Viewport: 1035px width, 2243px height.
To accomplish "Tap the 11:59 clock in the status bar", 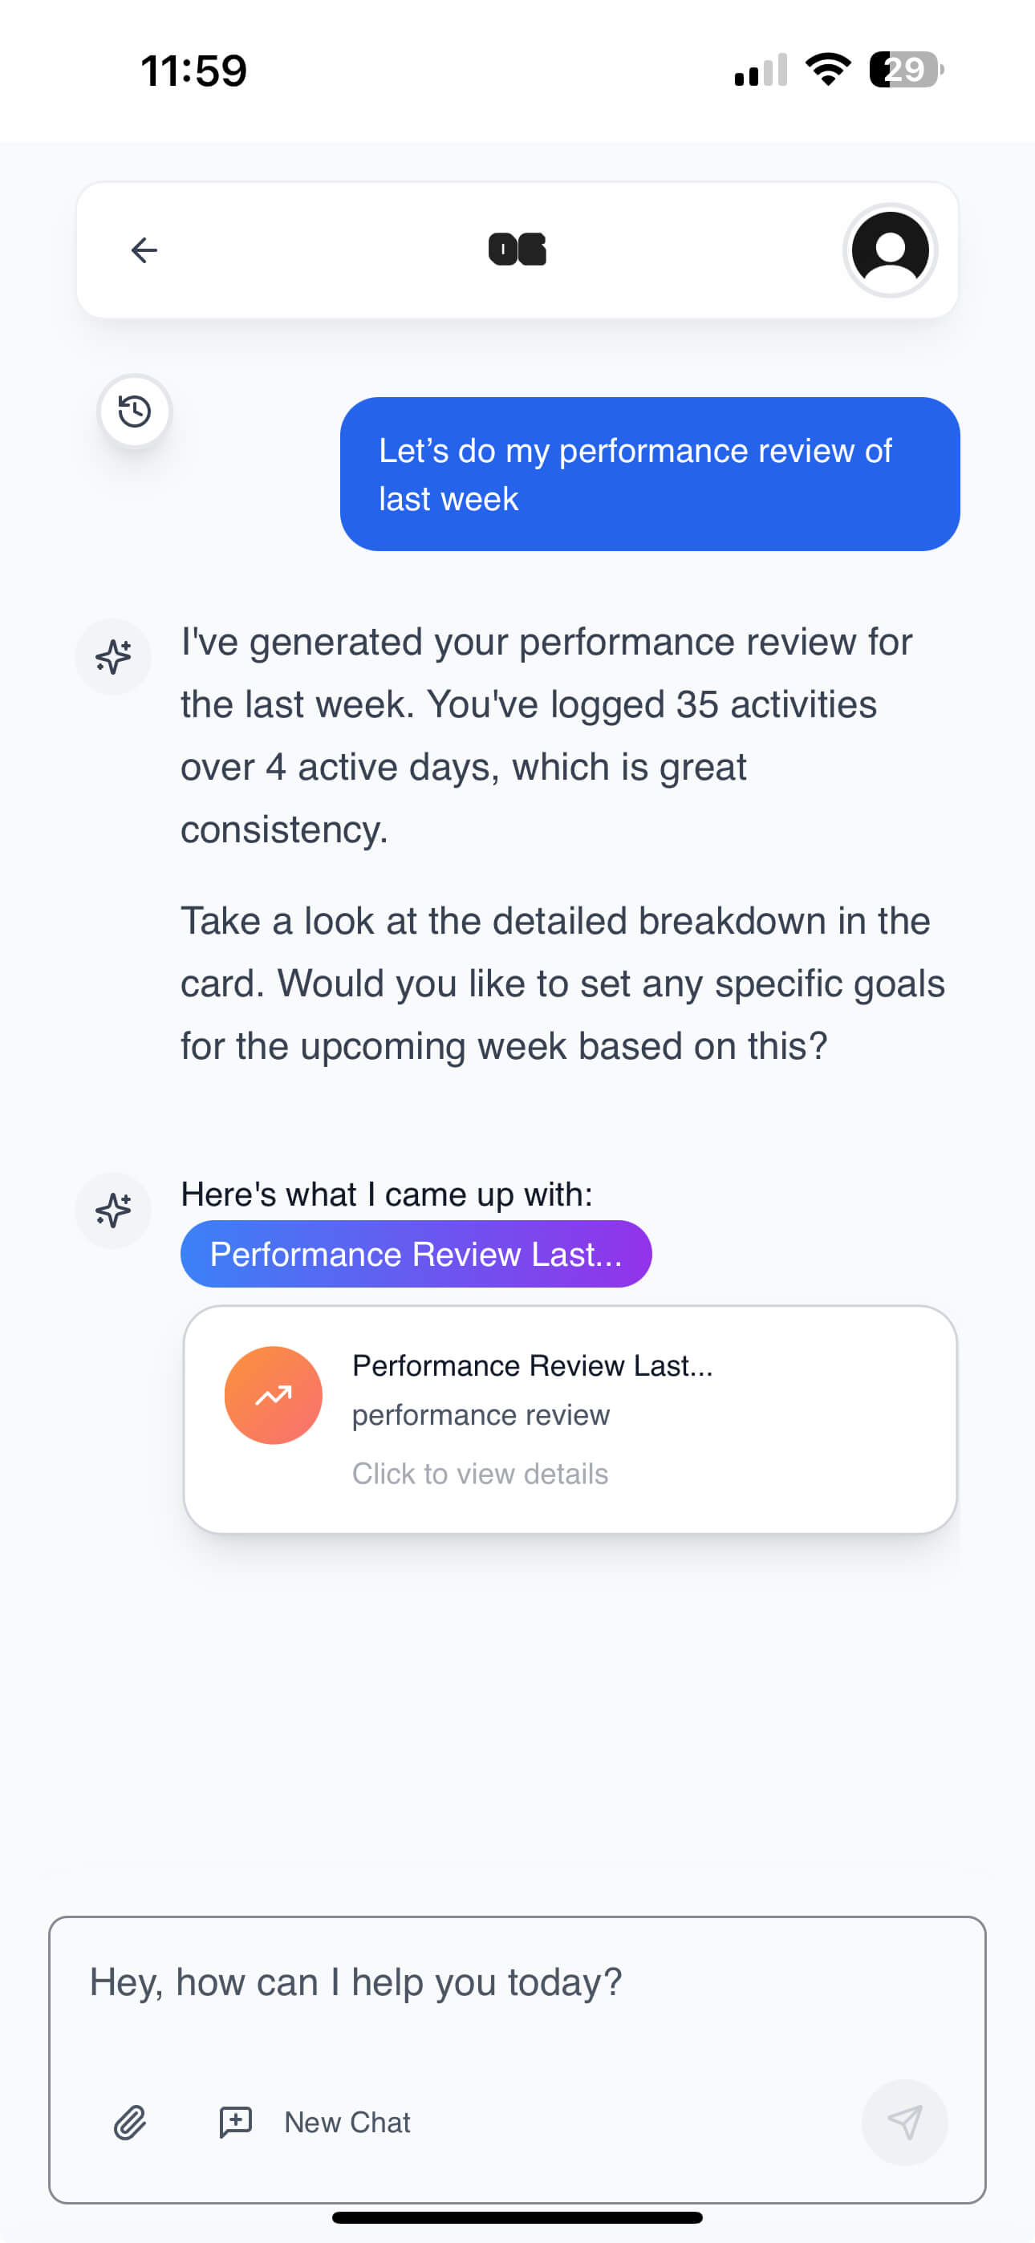I will coord(192,70).
